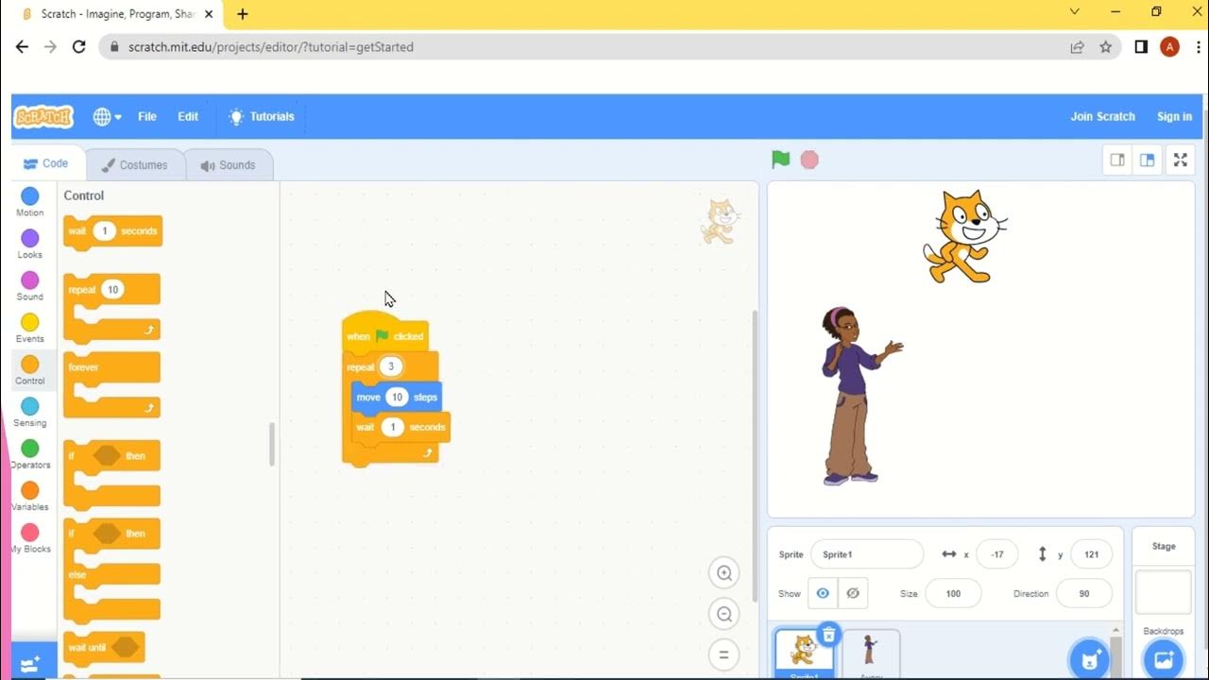Image resolution: width=1209 pixels, height=680 pixels.
Task: Switch to the Sounds tab
Action: [228, 164]
